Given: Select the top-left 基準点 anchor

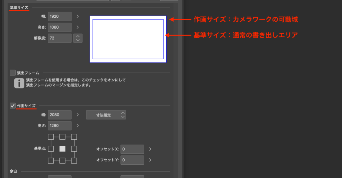Looking at the screenshot, I should click(x=51, y=137).
